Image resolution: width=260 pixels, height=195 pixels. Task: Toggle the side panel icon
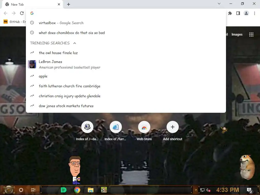point(238,13)
